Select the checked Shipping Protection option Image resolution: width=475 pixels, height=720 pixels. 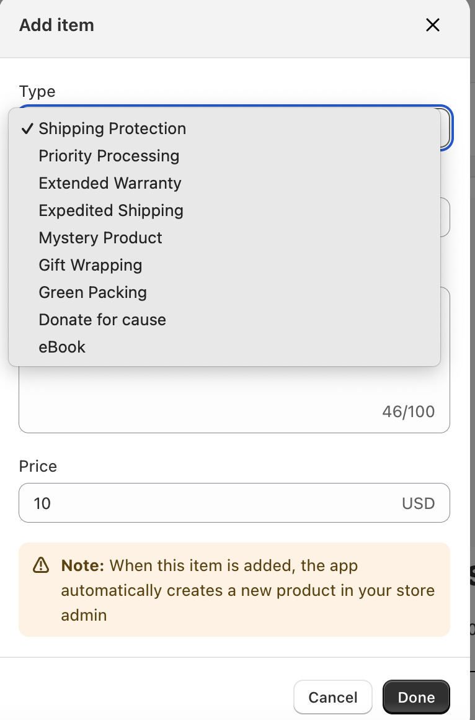(x=112, y=128)
